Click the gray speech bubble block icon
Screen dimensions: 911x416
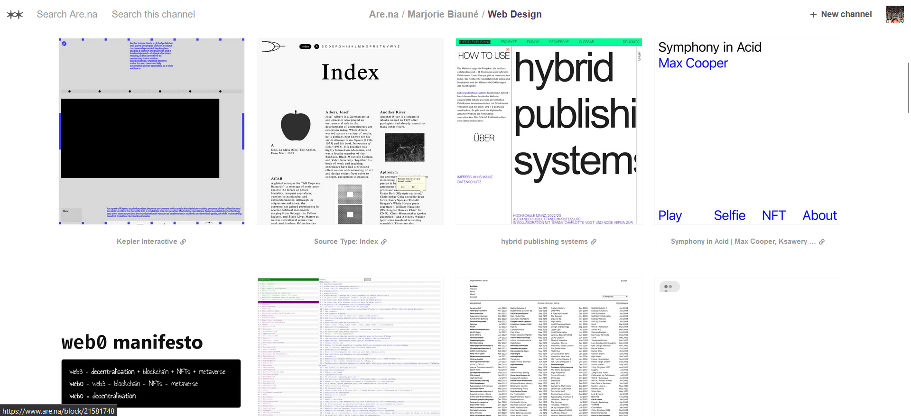[669, 287]
